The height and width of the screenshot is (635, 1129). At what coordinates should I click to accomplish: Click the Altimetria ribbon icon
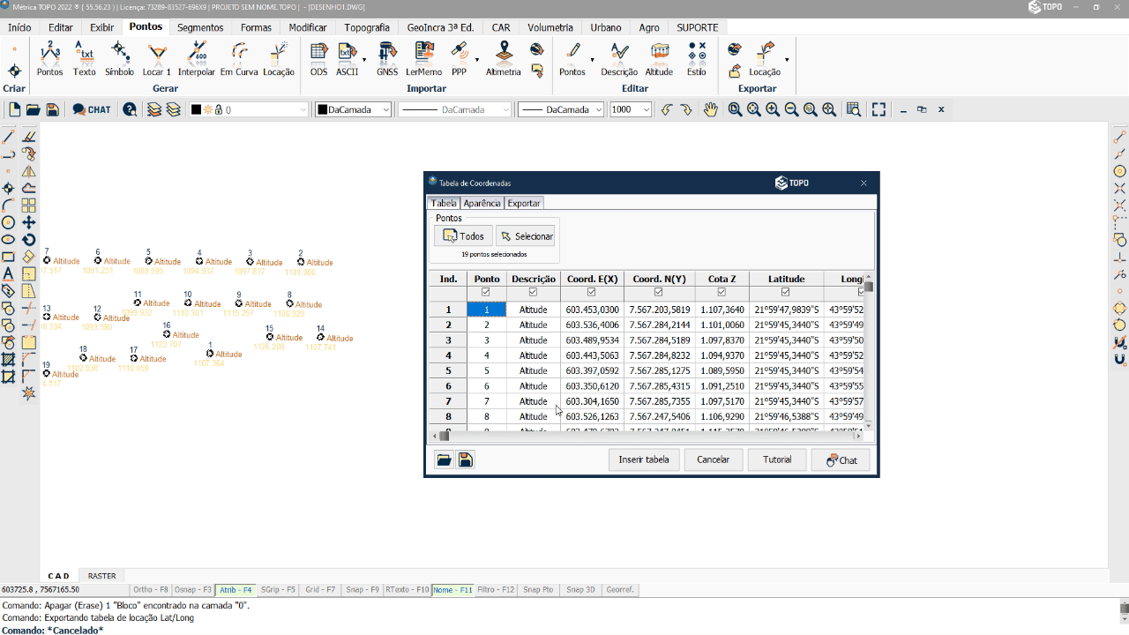504,58
